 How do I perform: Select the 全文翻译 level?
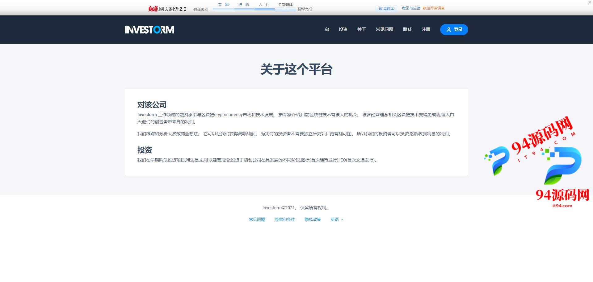click(285, 5)
